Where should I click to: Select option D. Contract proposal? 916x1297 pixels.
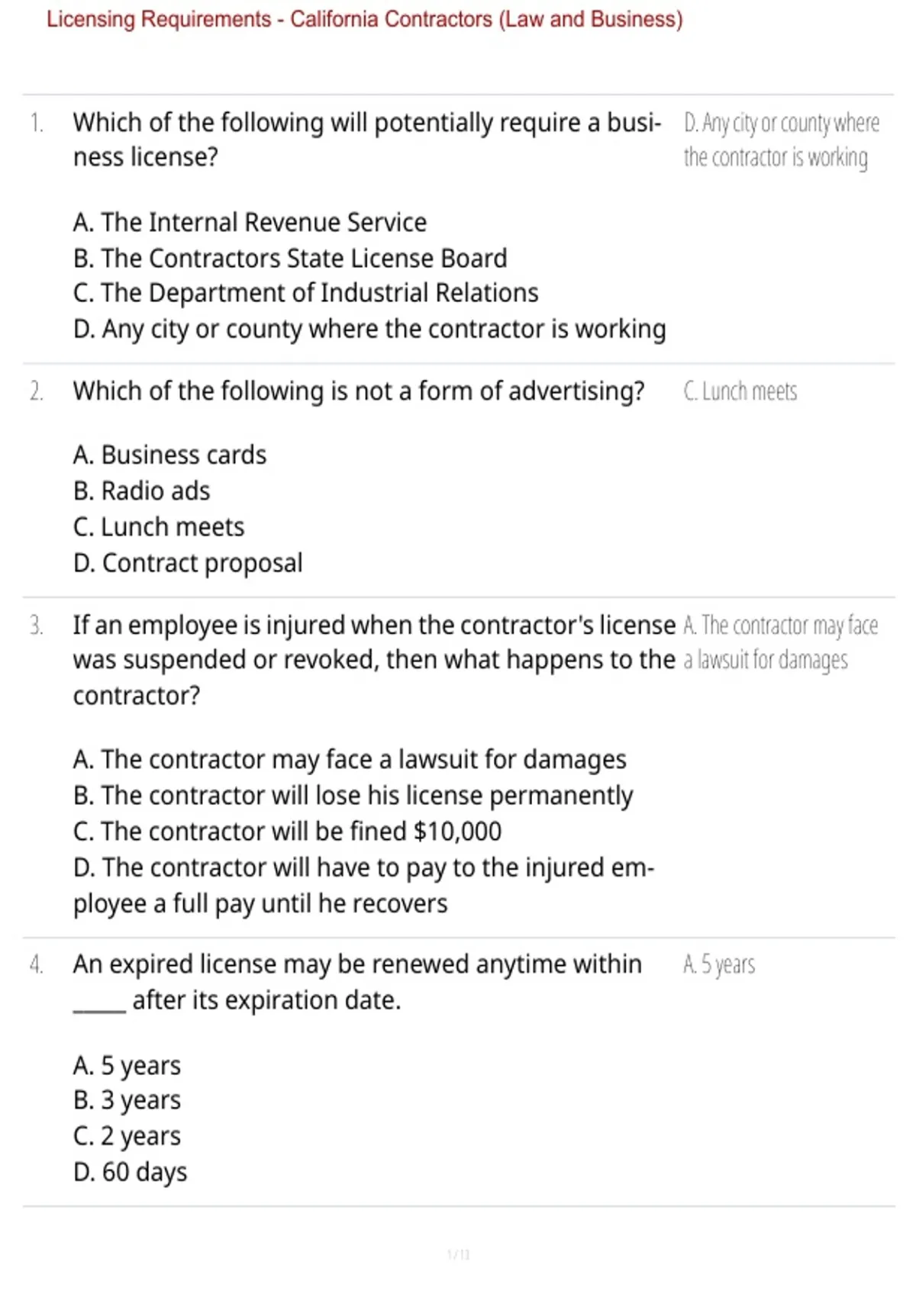point(188,564)
